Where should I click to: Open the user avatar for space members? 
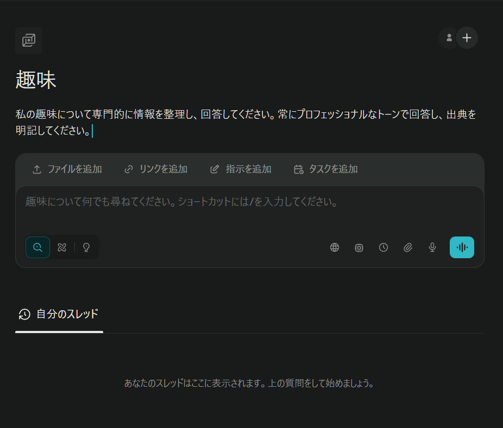pyautogui.click(x=448, y=38)
